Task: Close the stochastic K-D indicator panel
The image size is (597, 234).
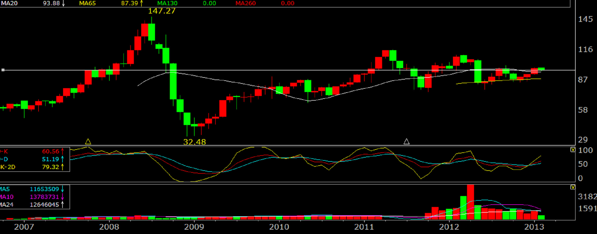Action: [573, 150]
